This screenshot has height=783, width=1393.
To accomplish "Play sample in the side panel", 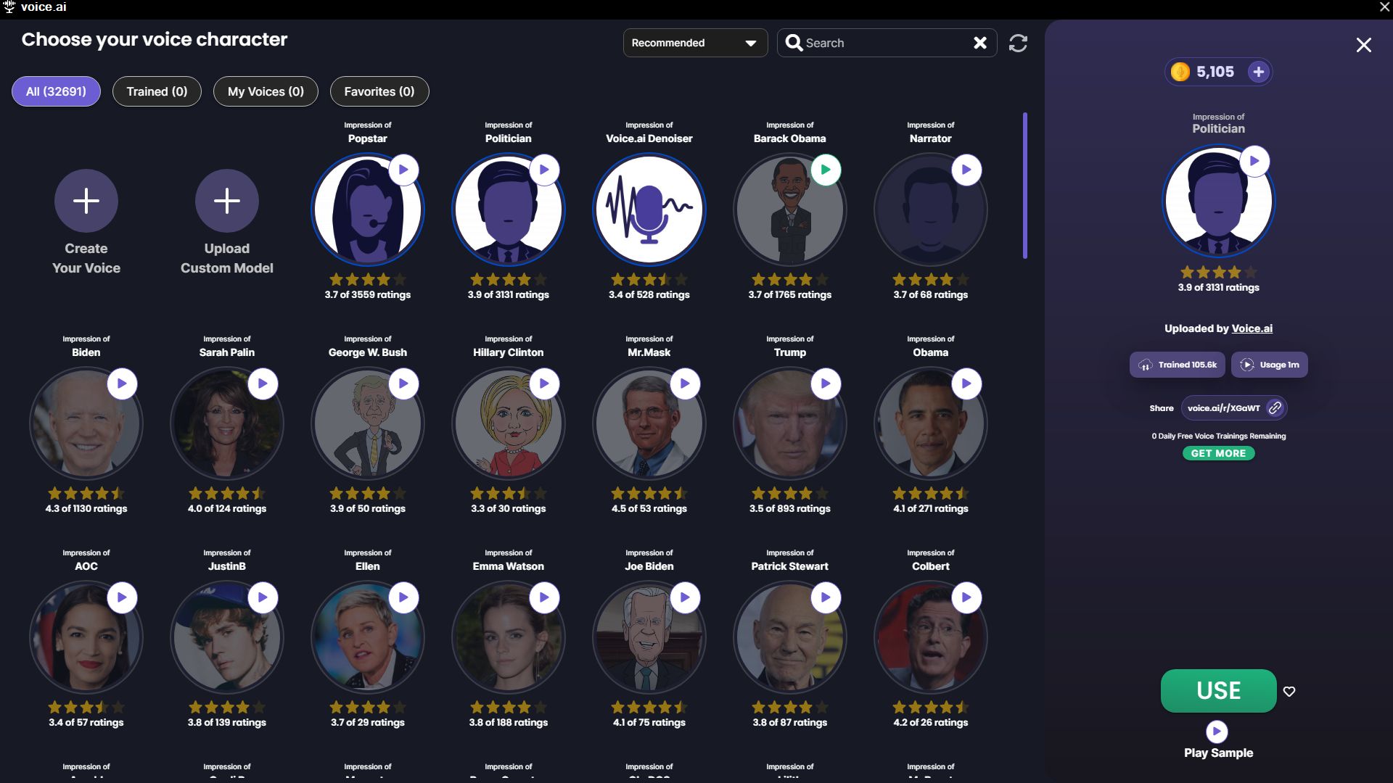I will 1217,732.
